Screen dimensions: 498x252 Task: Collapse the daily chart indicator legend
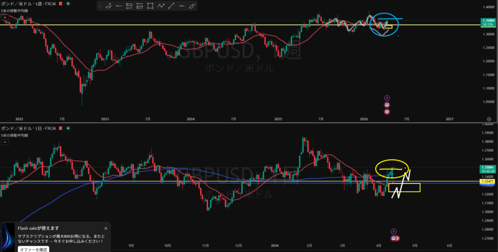[4, 142]
